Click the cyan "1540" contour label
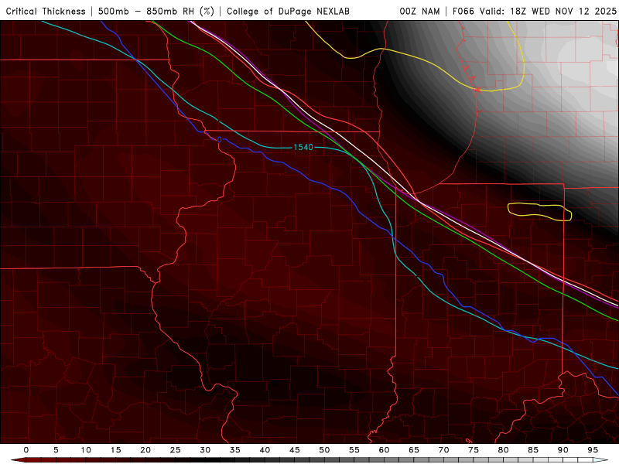This screenshot has height=464, width=619. [303, 147]
